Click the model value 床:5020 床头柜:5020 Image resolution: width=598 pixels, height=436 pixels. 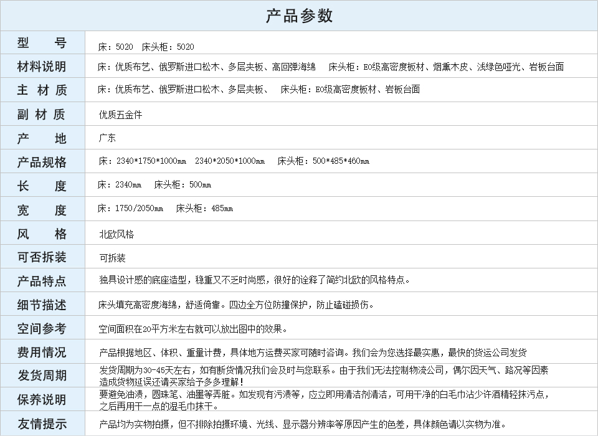coord(146,47)
